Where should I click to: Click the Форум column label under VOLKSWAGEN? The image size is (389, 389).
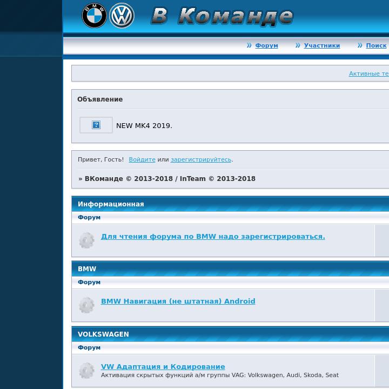(89, 347)
